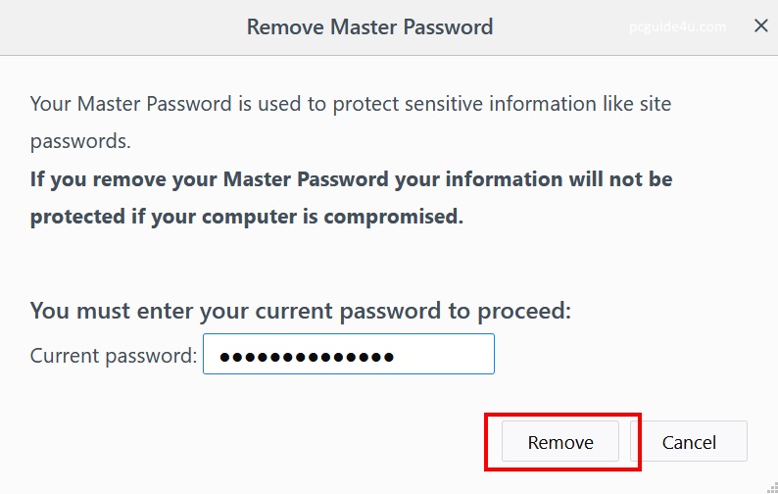778x494 pixels.
Task: Click the Remove Master Password title text
Action: (x=369, y=26)
